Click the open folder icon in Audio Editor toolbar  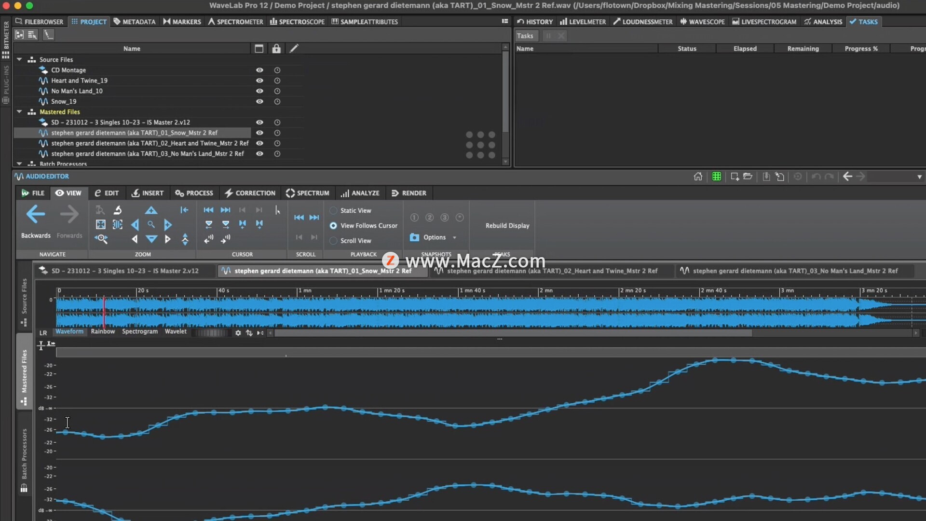coord(748,177)
